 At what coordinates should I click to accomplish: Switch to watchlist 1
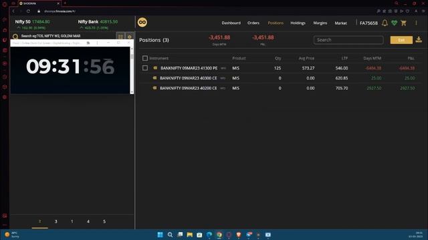[x=72, y=221]
